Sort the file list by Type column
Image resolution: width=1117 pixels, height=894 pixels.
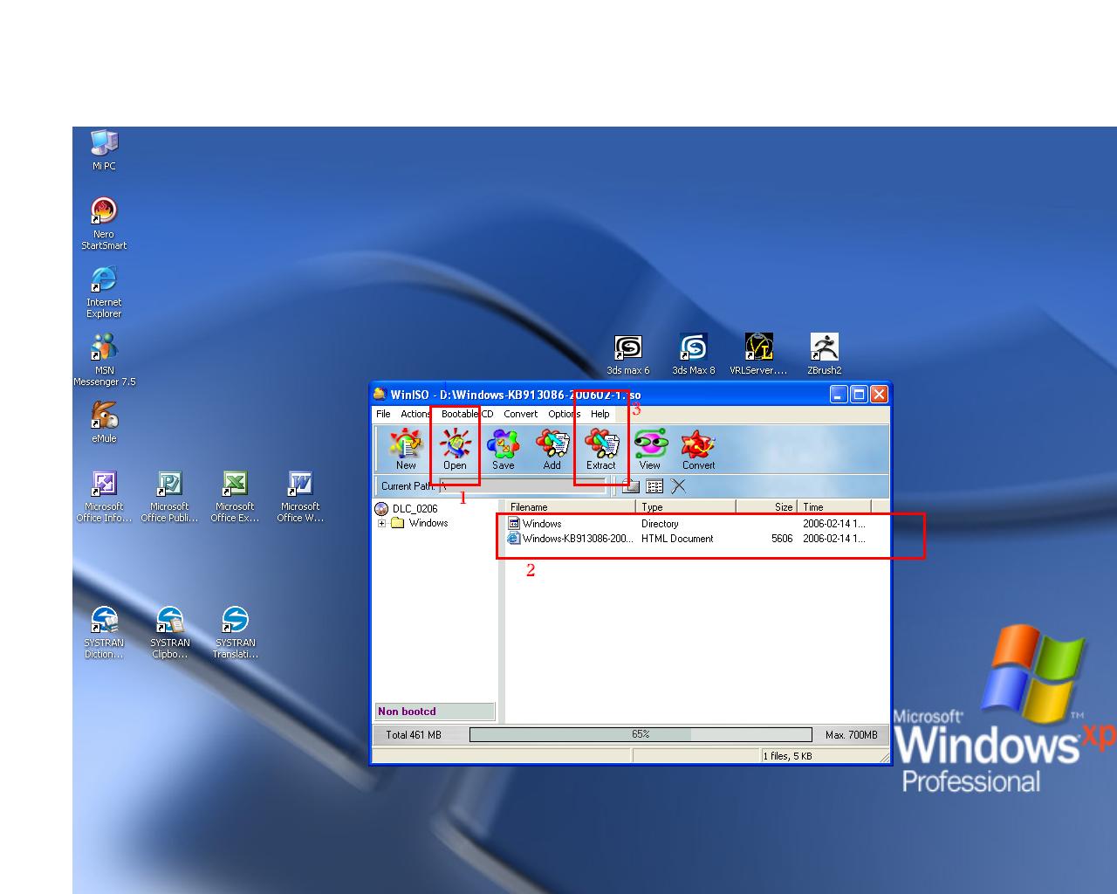(686, 506)
